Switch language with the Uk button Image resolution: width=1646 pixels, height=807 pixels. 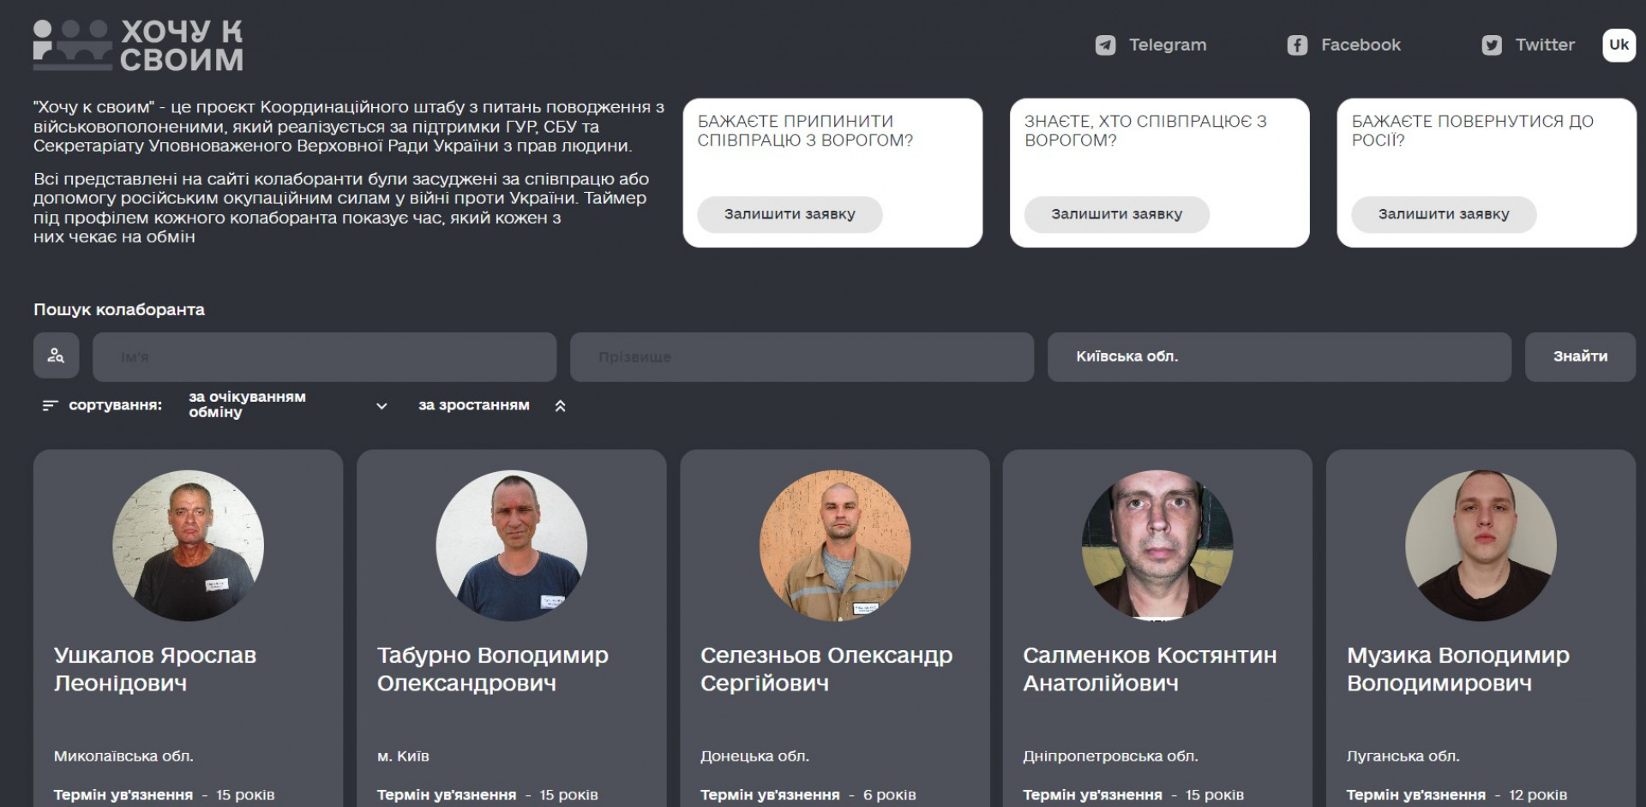tap(1619, 45)
